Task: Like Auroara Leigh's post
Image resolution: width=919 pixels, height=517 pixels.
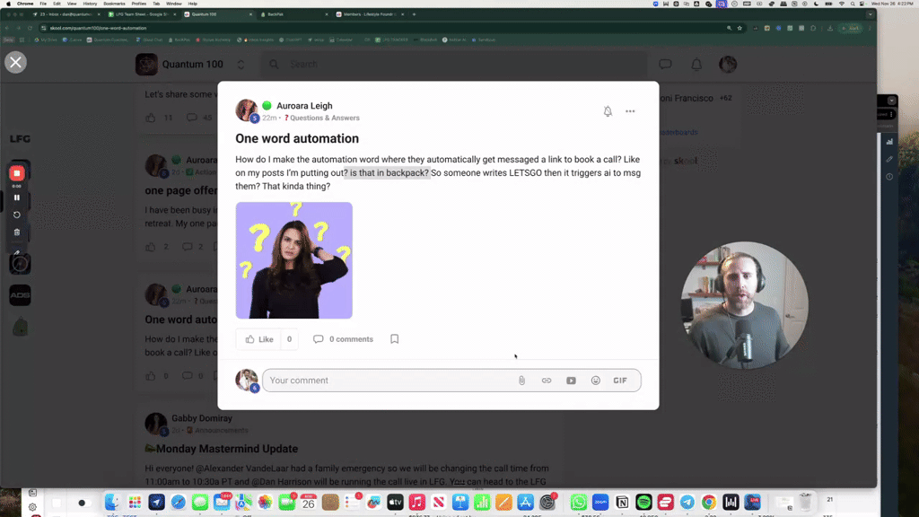Action: pos(258,339)
